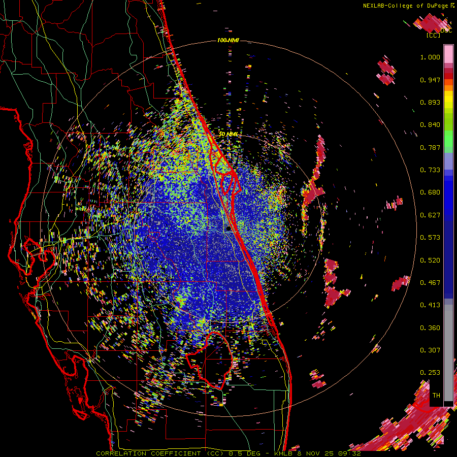Click the 50 NMI range ring label
Viewport: 457px width, 457px height.
point(228,134)
